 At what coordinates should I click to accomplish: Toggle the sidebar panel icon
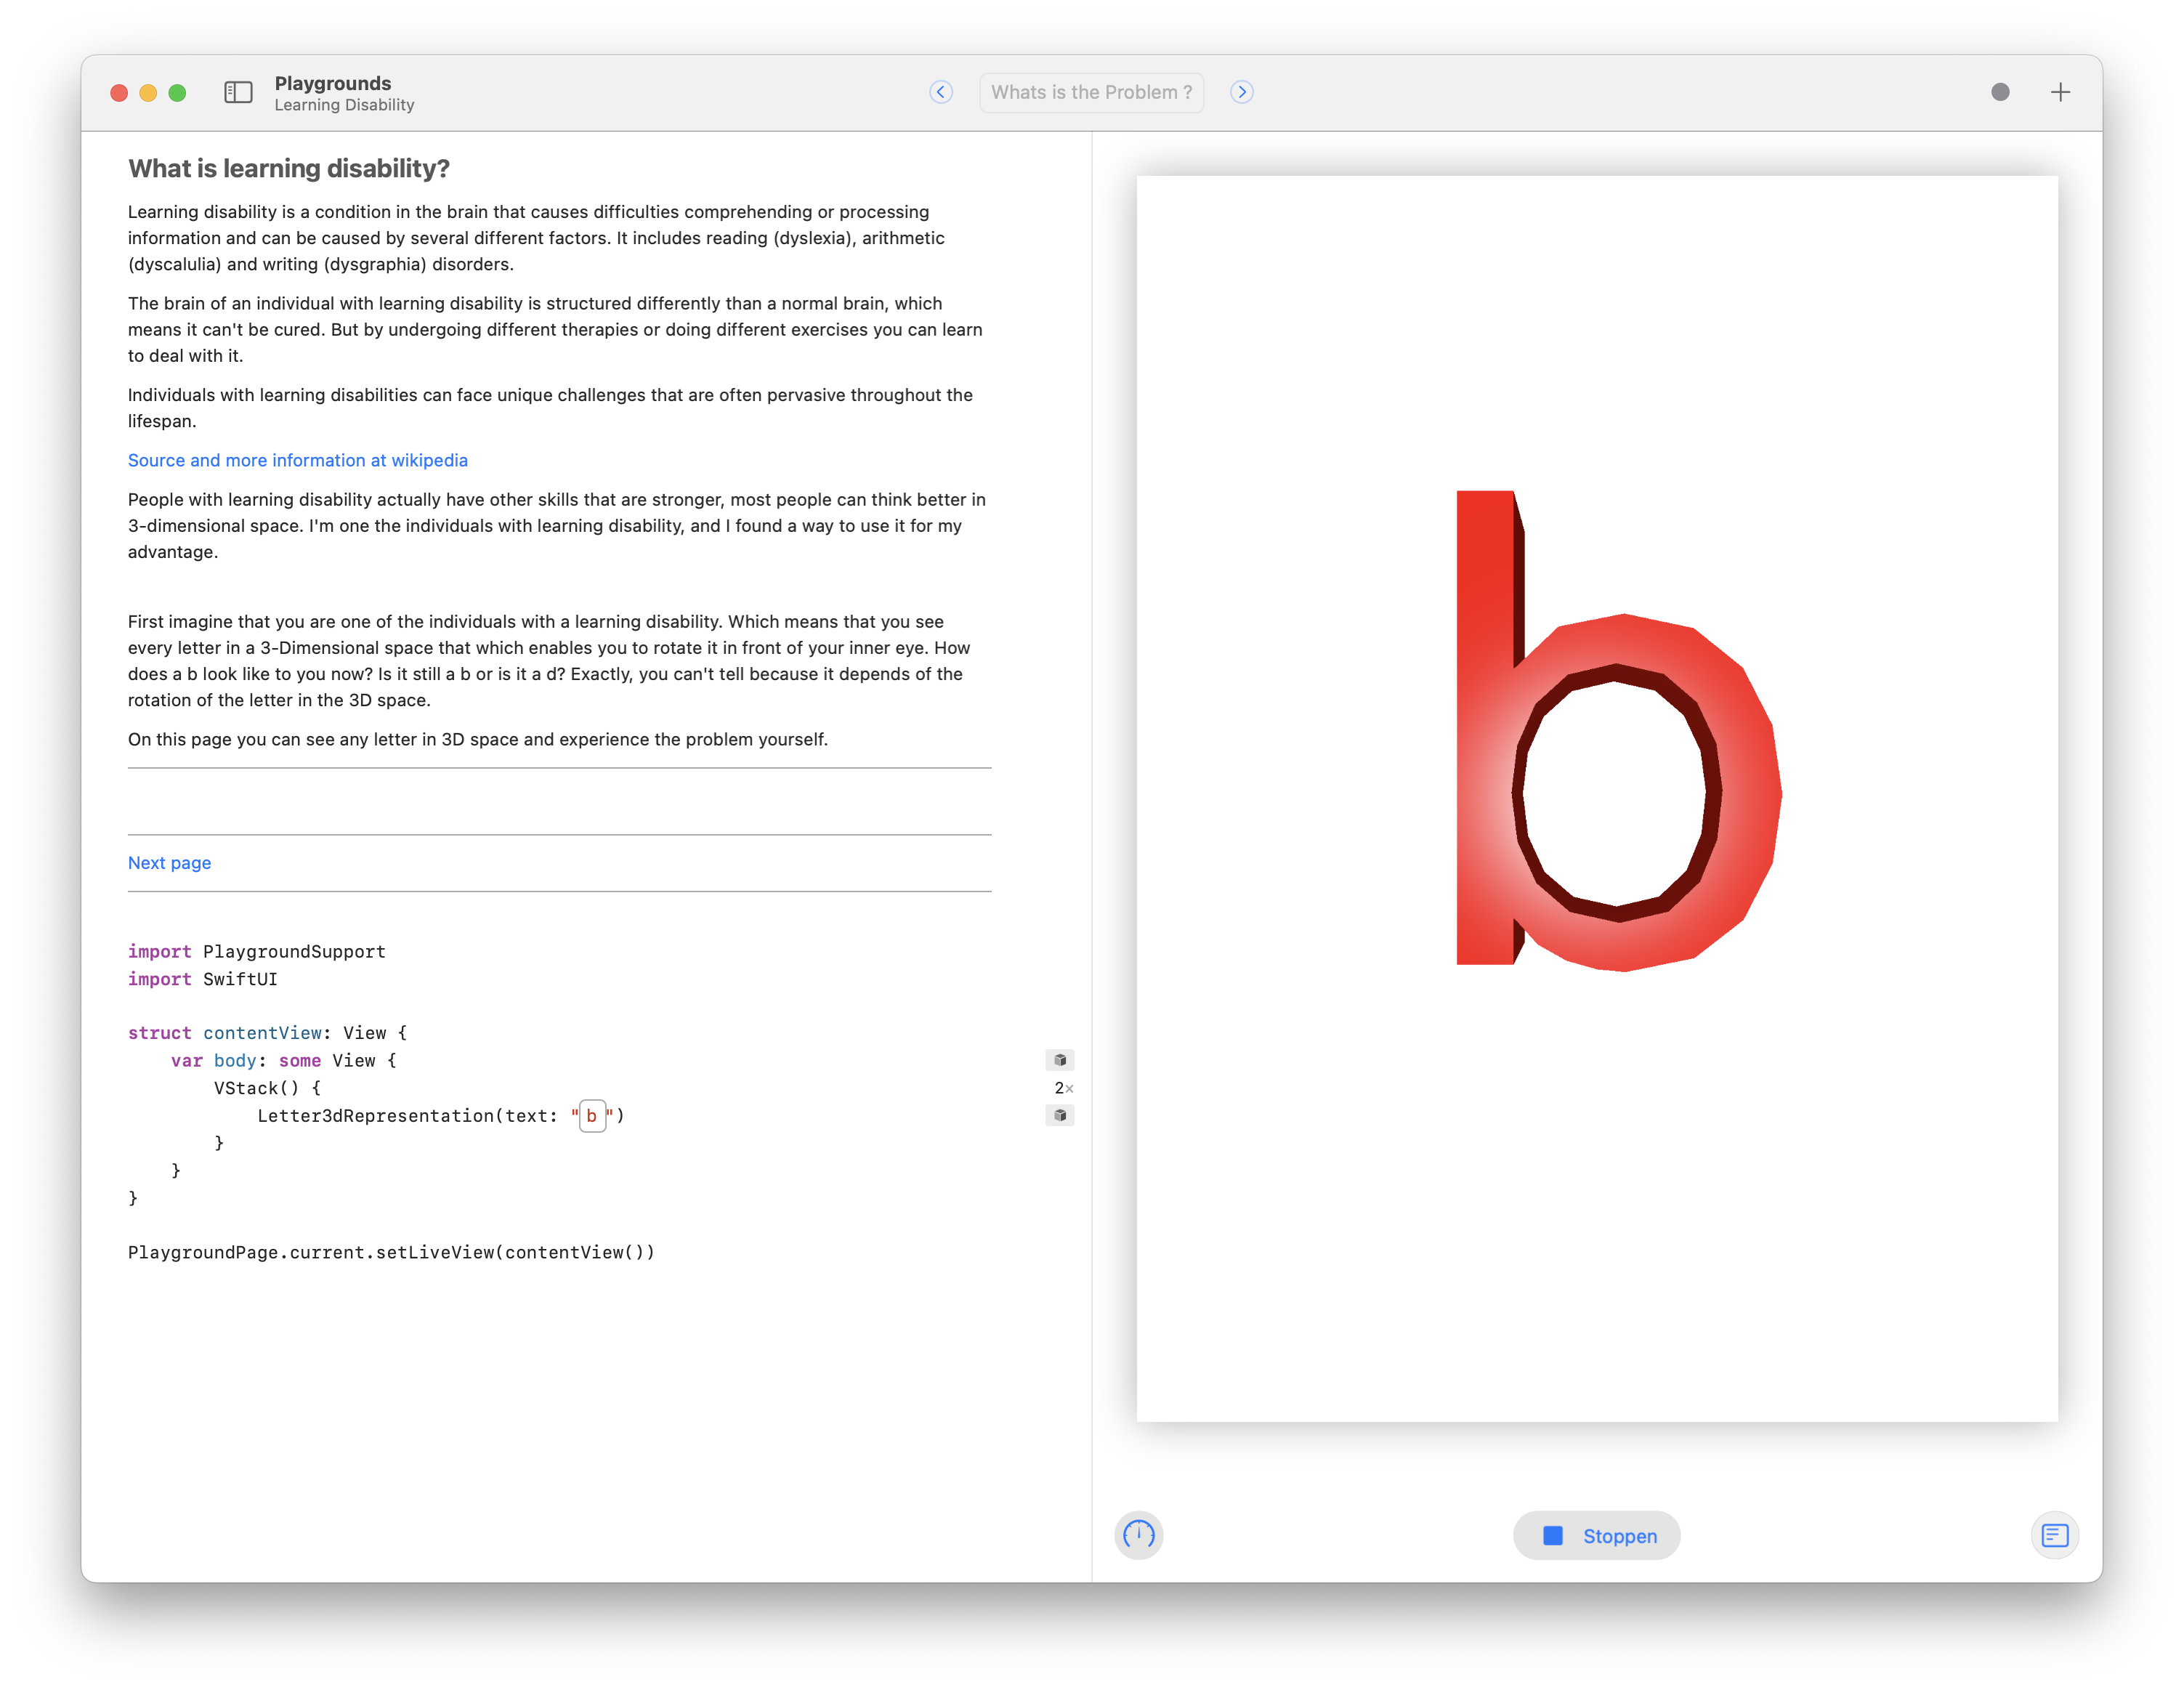point(238,93)
